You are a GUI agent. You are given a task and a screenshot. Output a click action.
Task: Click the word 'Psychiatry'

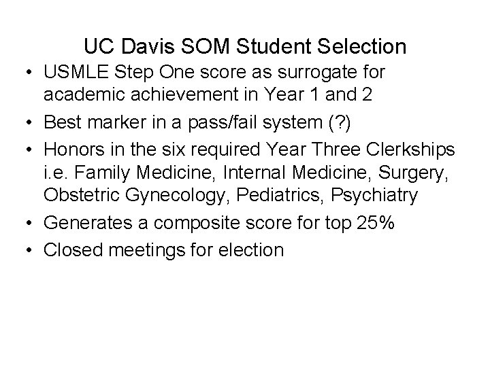coord(374,195)
